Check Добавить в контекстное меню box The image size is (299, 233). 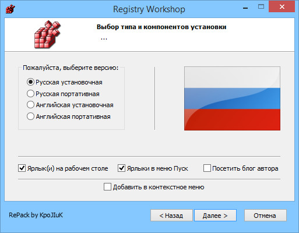154,187
